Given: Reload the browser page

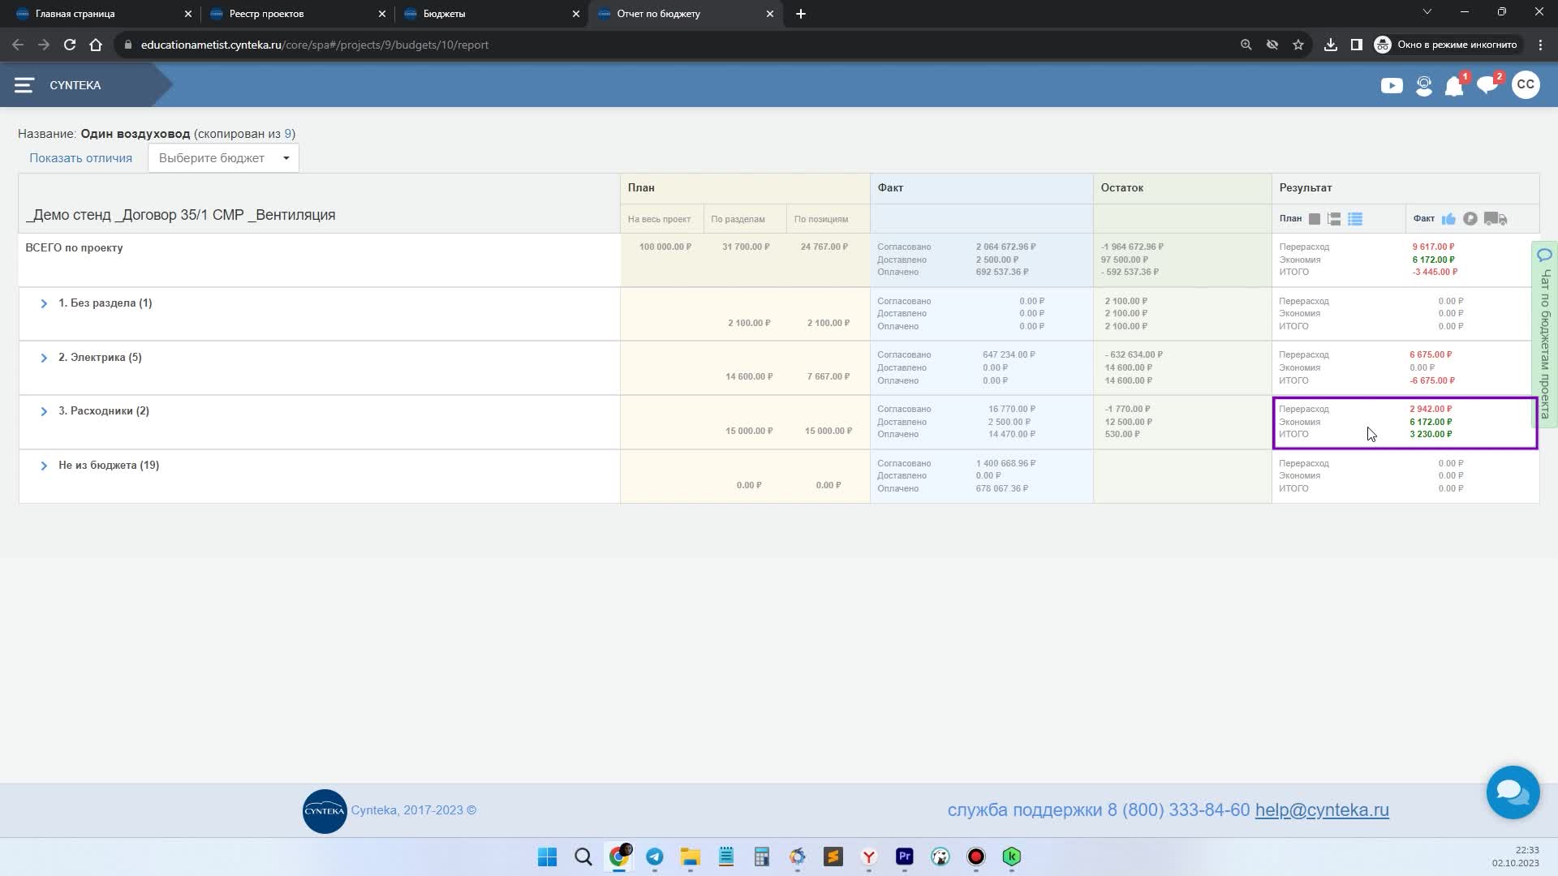Looking at the screenshot, I should (x=70, y=45).
